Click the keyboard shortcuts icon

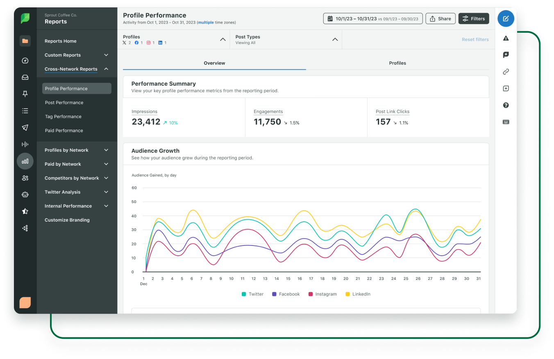pos(506,122)
